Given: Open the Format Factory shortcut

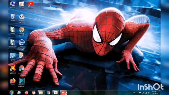Looking at the screenshot, I should pyautogui.click(x=22, y=18).
